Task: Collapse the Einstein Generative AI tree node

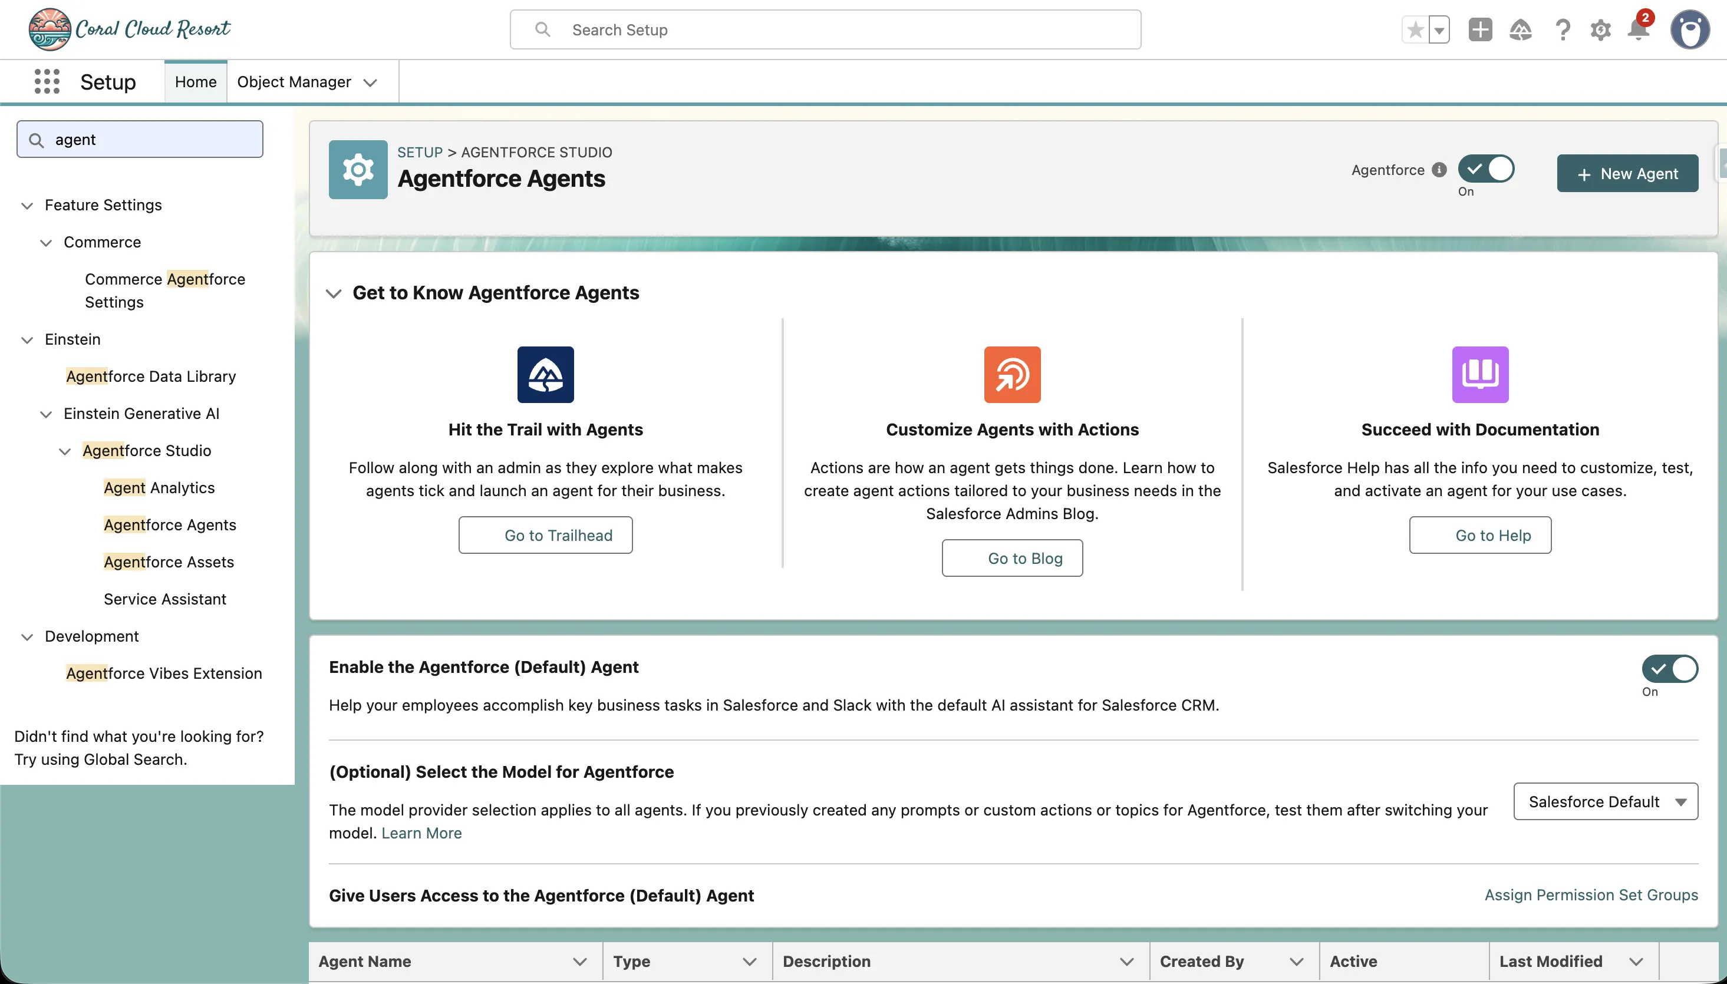Action: pos(45,414)
